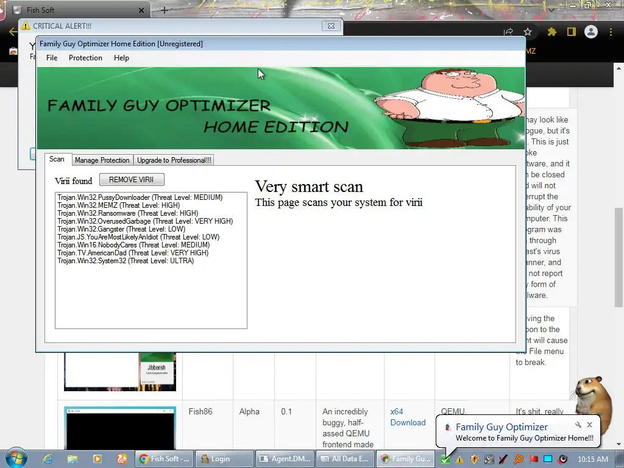Switch to Login window taskbar button
624x468 pixels.
pos(224,459)
